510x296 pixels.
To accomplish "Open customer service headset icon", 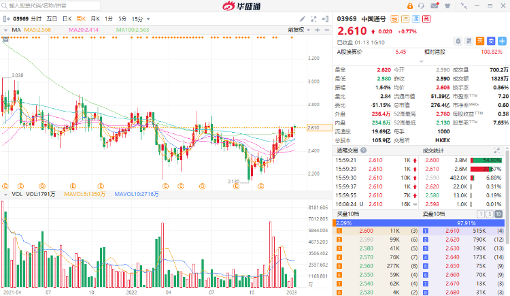I will 421,6.
